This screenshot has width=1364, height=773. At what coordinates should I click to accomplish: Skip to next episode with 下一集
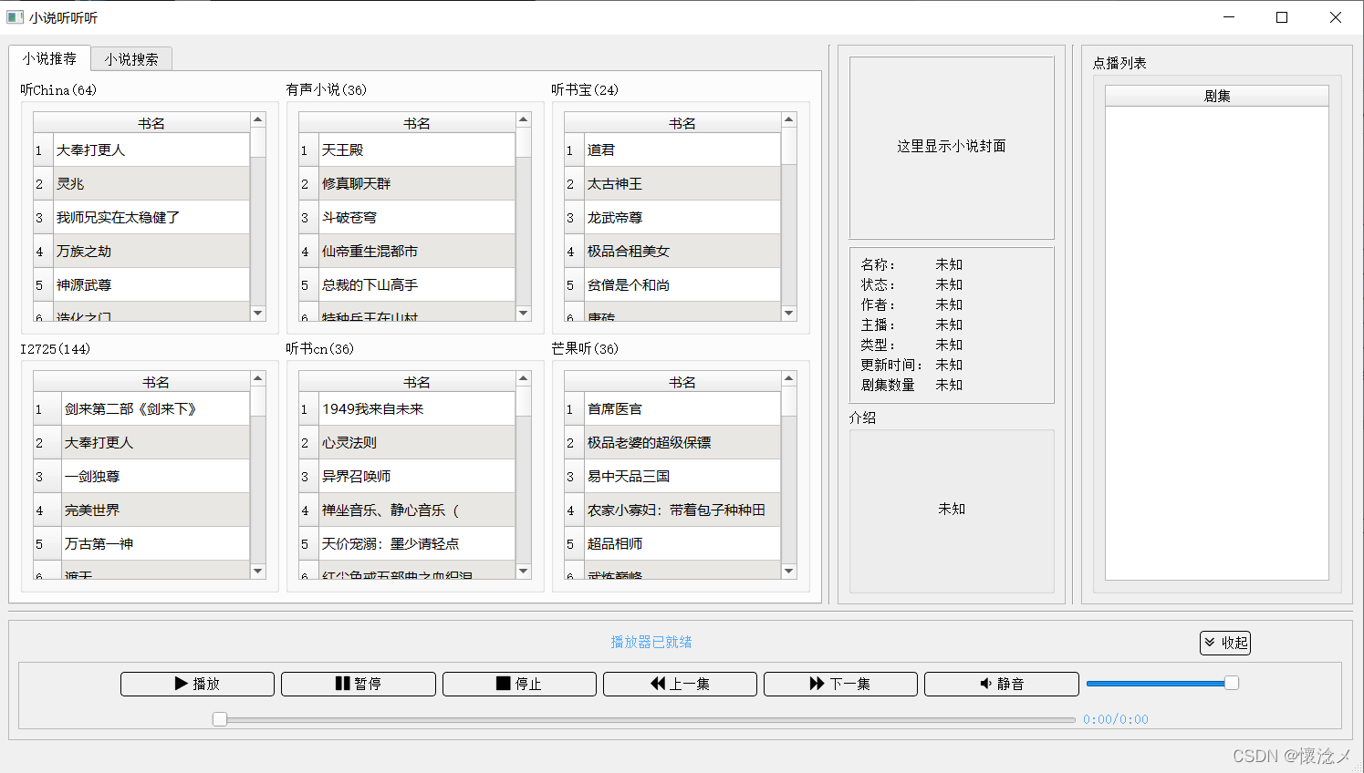tap(840, 684)
